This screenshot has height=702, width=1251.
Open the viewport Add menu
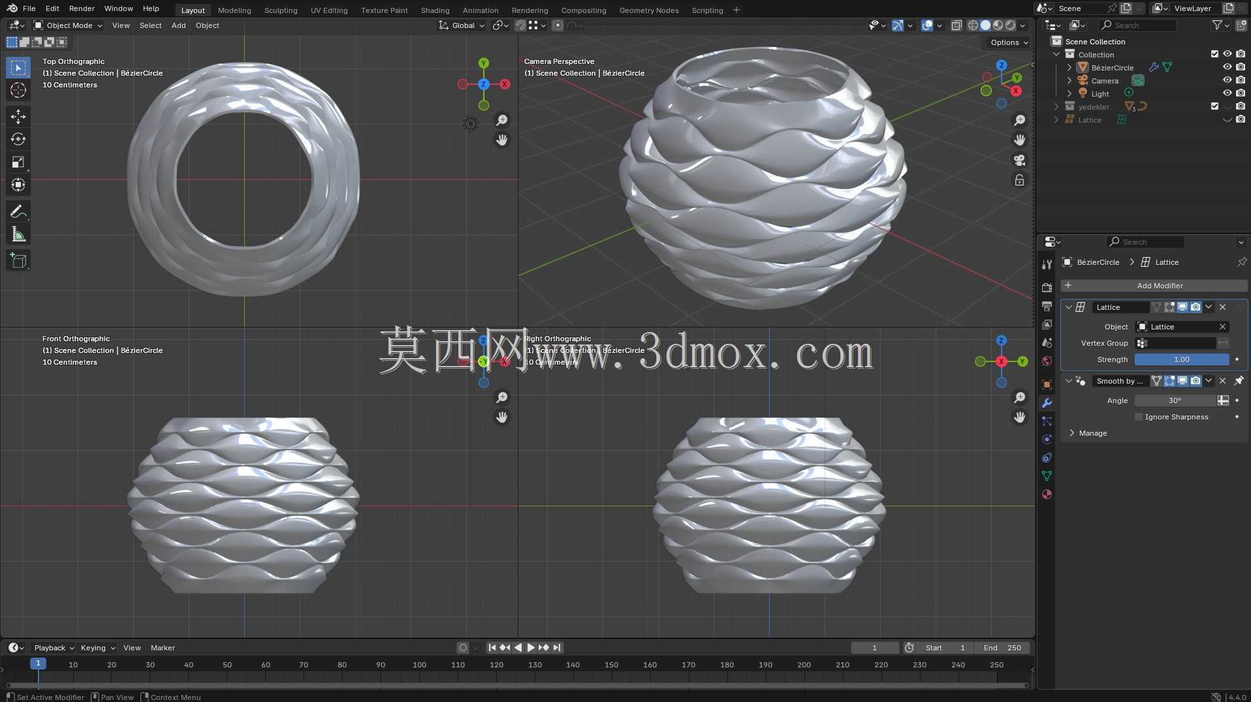[x=179, y=25]
